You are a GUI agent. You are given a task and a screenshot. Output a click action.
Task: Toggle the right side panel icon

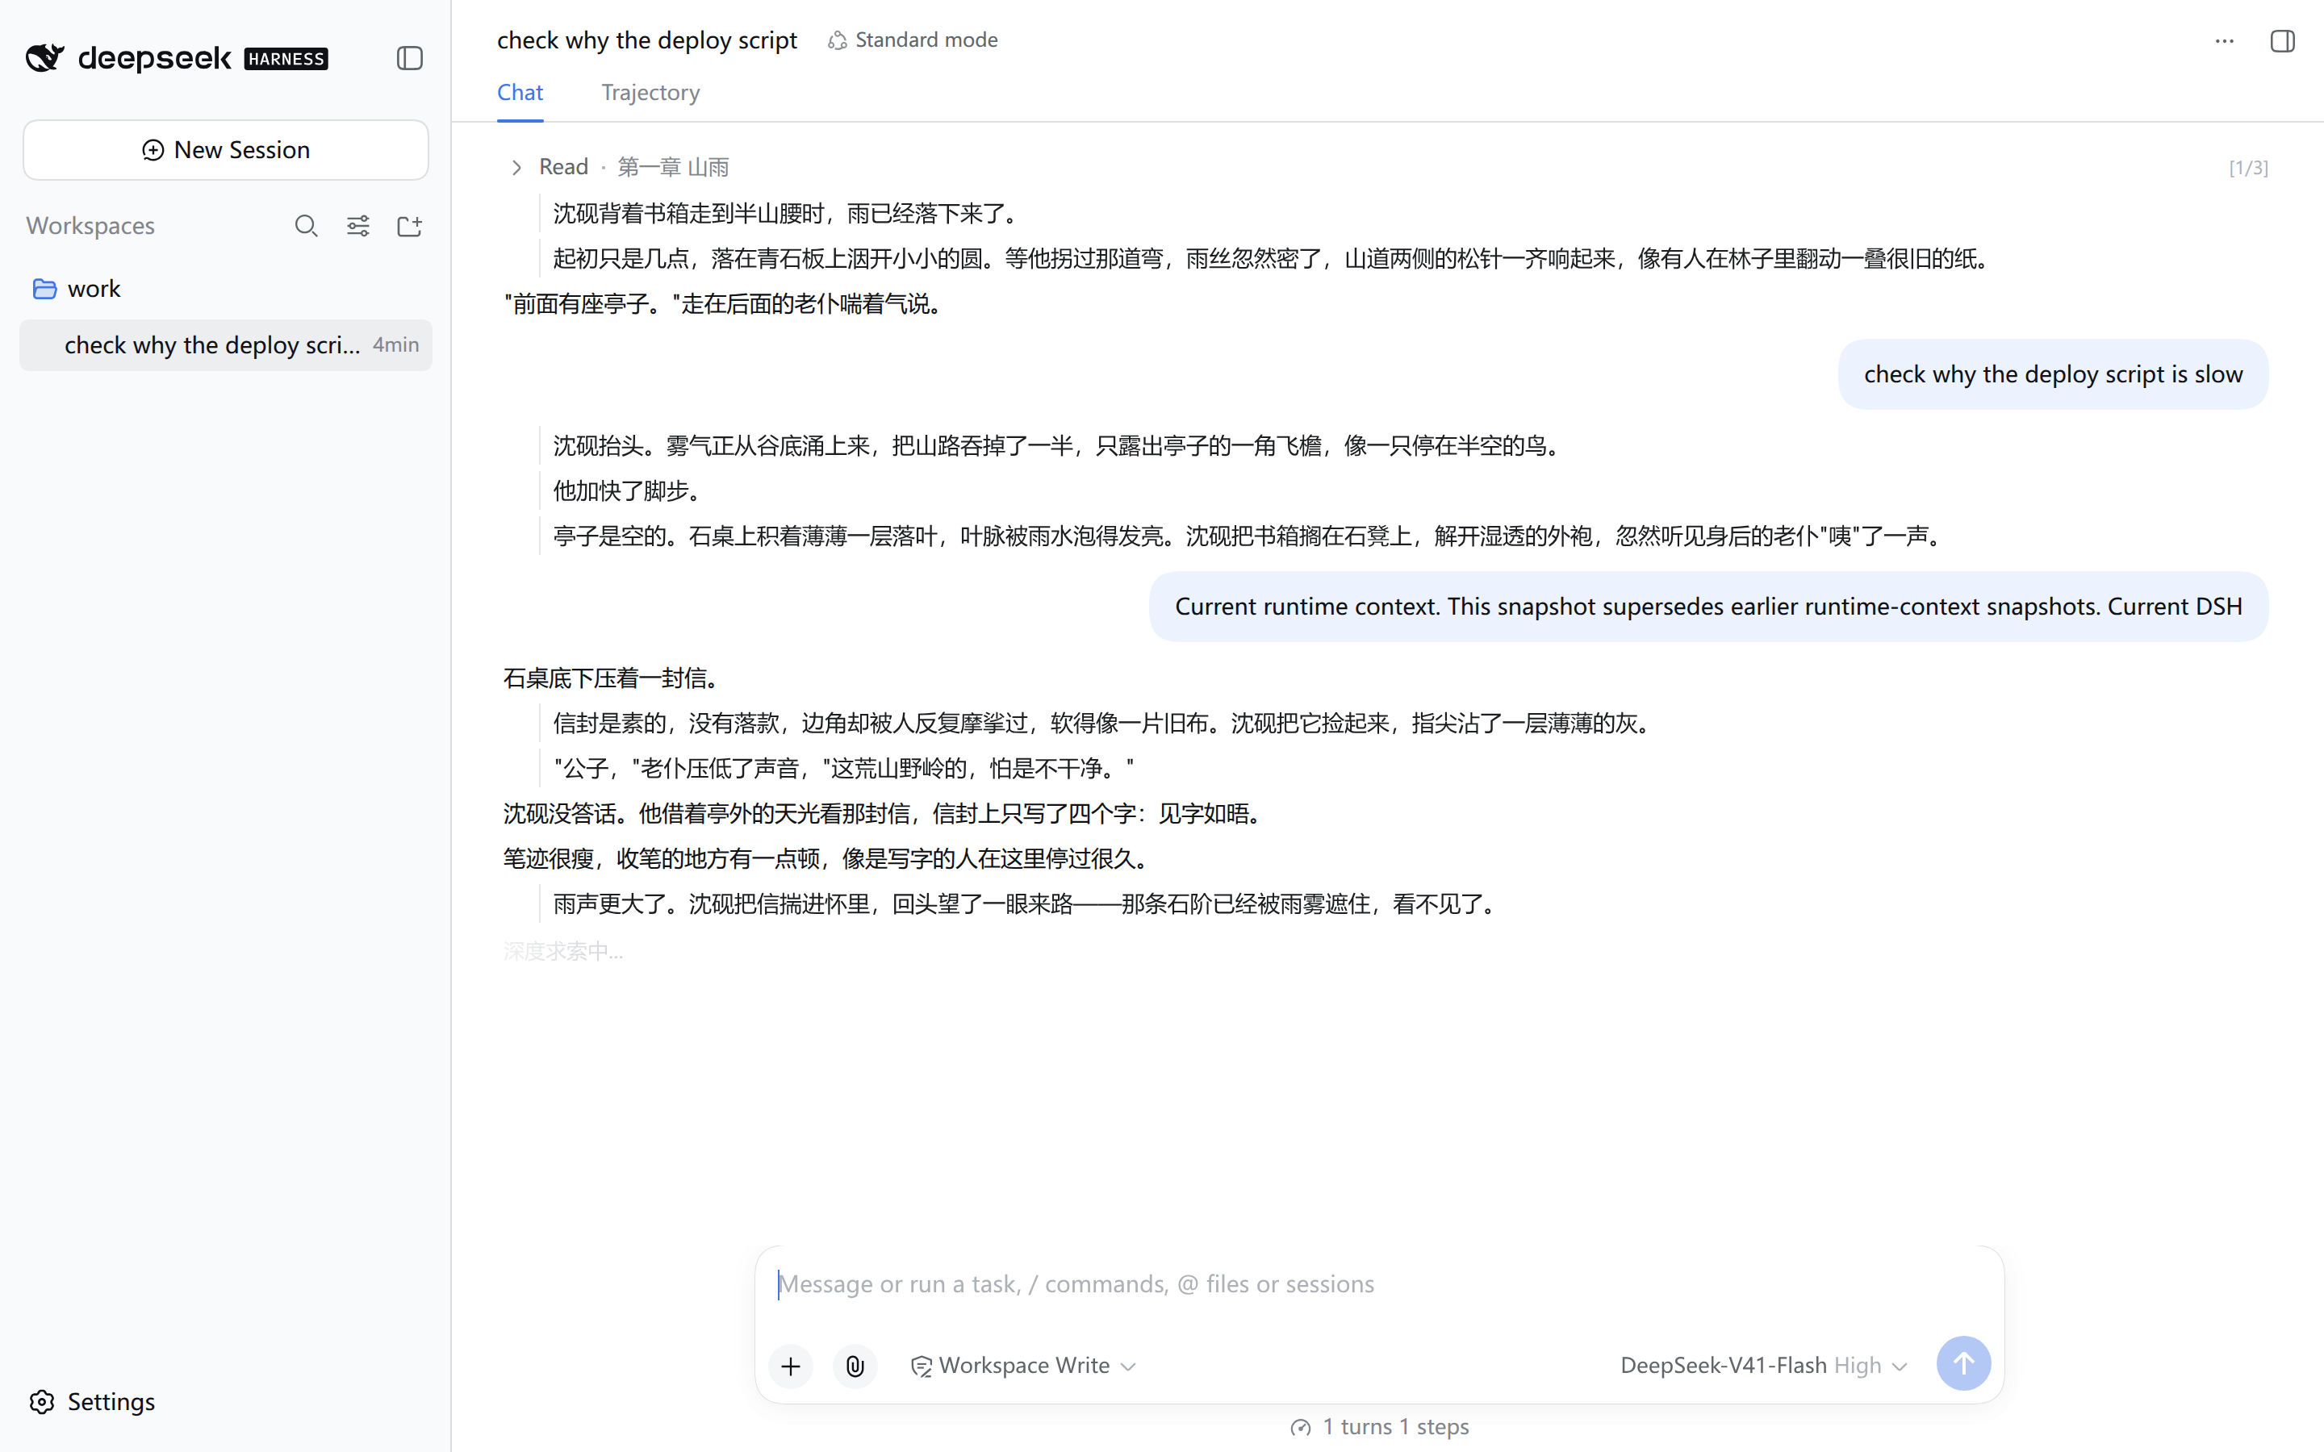click(x=2283, y=41)
